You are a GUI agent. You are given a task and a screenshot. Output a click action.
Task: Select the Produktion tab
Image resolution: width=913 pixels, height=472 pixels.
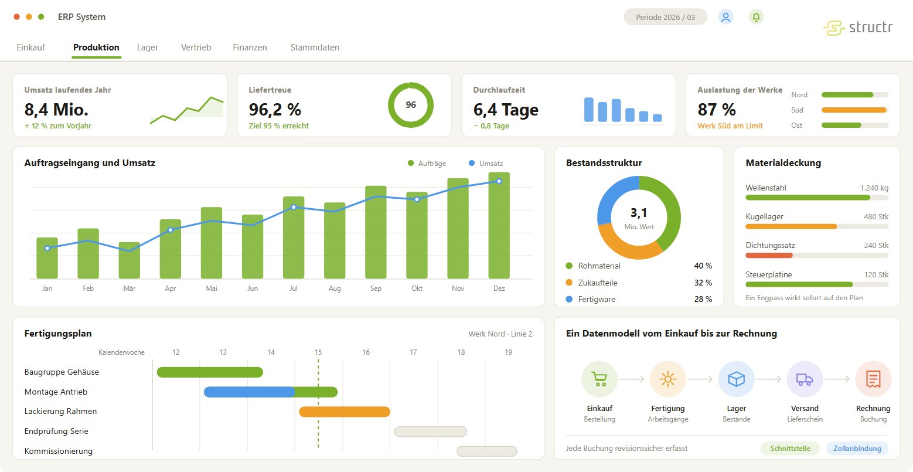(96, 47)
